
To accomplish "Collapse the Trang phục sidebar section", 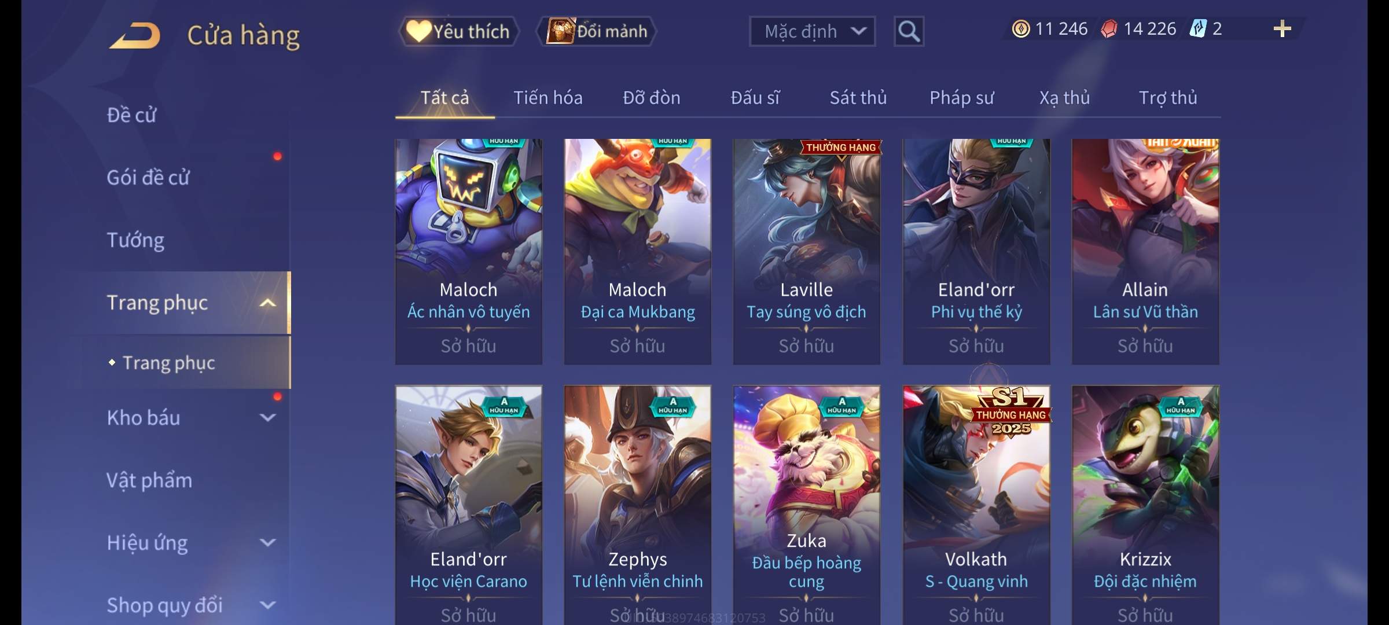I will tap(267, 303).
